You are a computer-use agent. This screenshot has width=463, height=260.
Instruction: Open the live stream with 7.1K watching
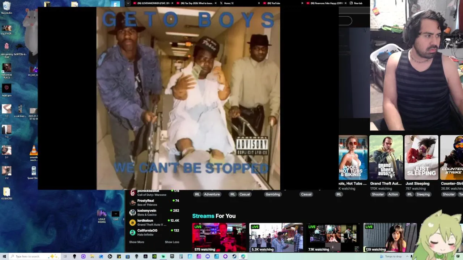coord(333,238)
